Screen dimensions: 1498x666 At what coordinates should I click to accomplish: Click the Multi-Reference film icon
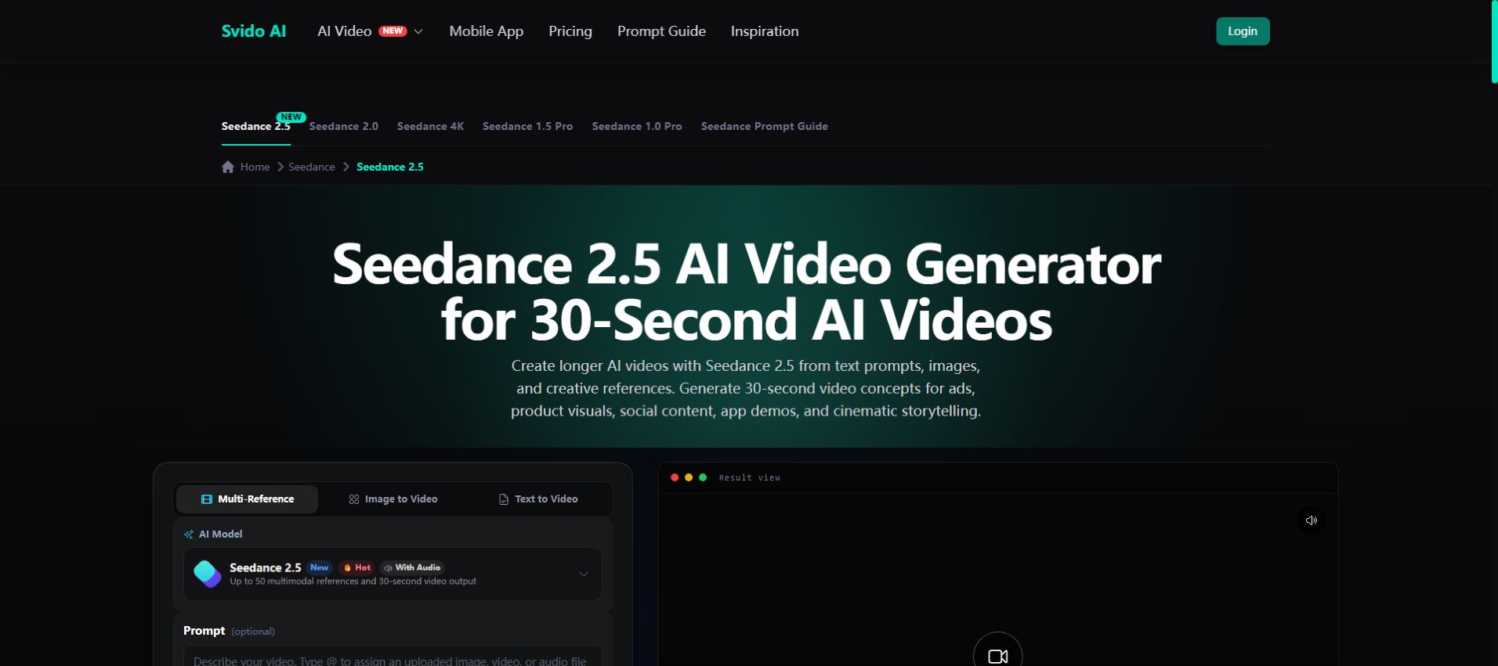(x=207, y=499)
